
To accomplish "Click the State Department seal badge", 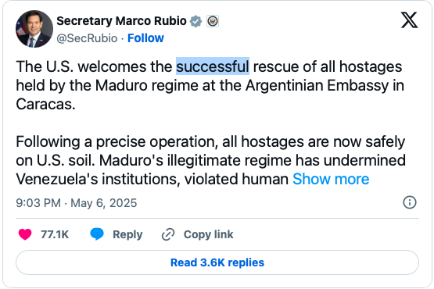I will pos(213,21).
